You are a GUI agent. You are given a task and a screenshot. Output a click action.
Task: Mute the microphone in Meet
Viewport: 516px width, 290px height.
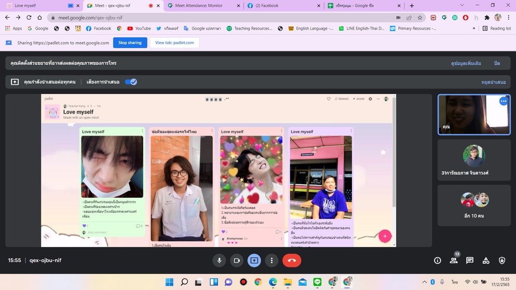219,260
